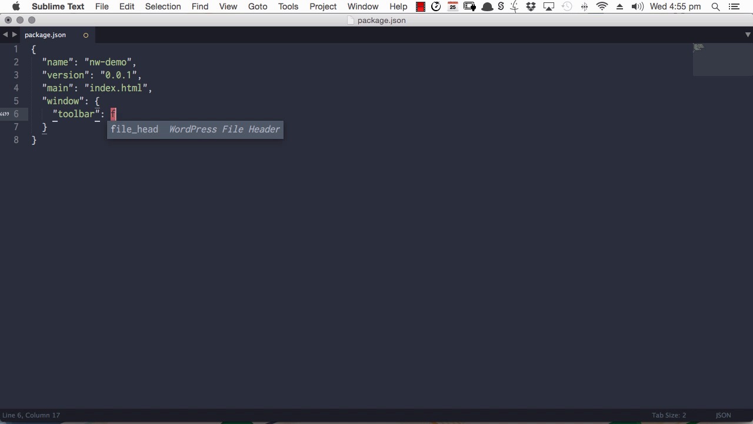753x424 pixels.
Task: Open the Dropbox menu bar icon
Action: 531,6
